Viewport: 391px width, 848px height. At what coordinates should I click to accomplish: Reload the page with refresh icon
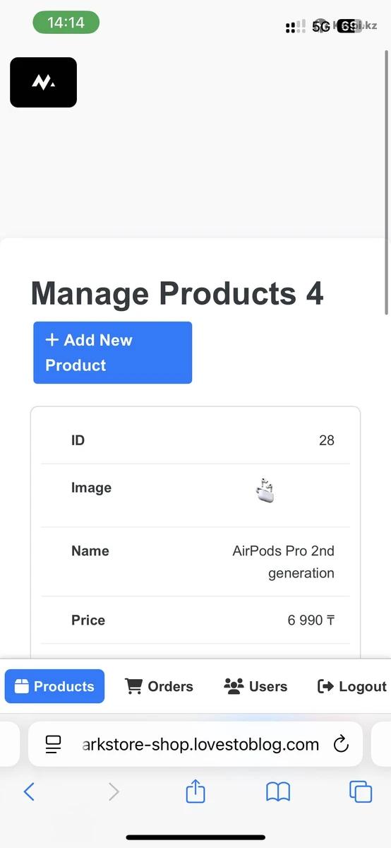tap(341, 744)
